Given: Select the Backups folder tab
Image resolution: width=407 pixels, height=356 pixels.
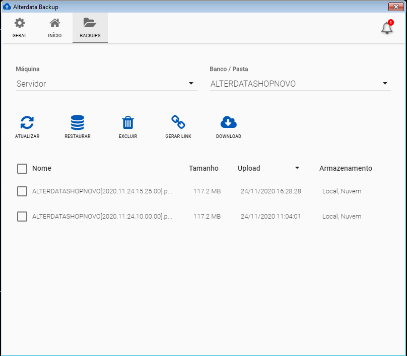Looking at the screenshot, I should tap(90, 28).
